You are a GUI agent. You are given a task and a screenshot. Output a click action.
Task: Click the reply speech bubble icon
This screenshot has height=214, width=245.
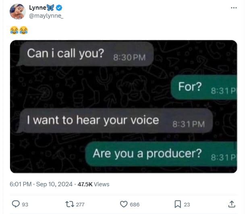pyautogui.click(x=15, y=204)
